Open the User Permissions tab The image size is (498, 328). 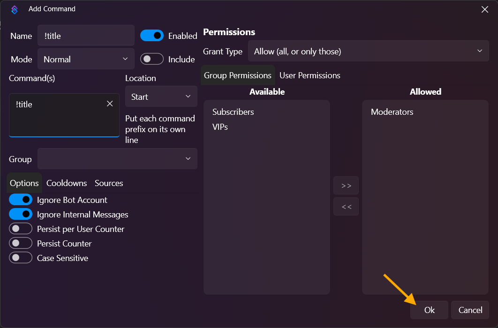[x=309, y=75]
